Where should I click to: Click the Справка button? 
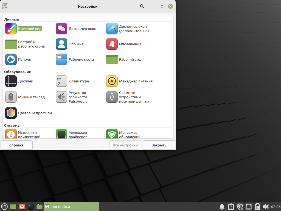coord(16,145)
